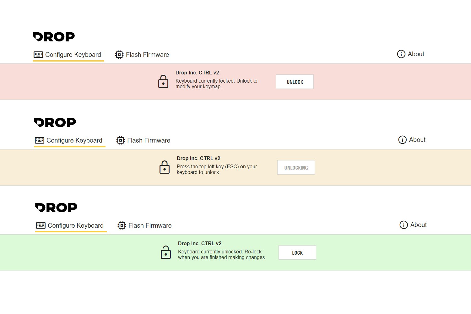
Task: Click the firmware chip icon above the beige banner
Action: point(121,140)
